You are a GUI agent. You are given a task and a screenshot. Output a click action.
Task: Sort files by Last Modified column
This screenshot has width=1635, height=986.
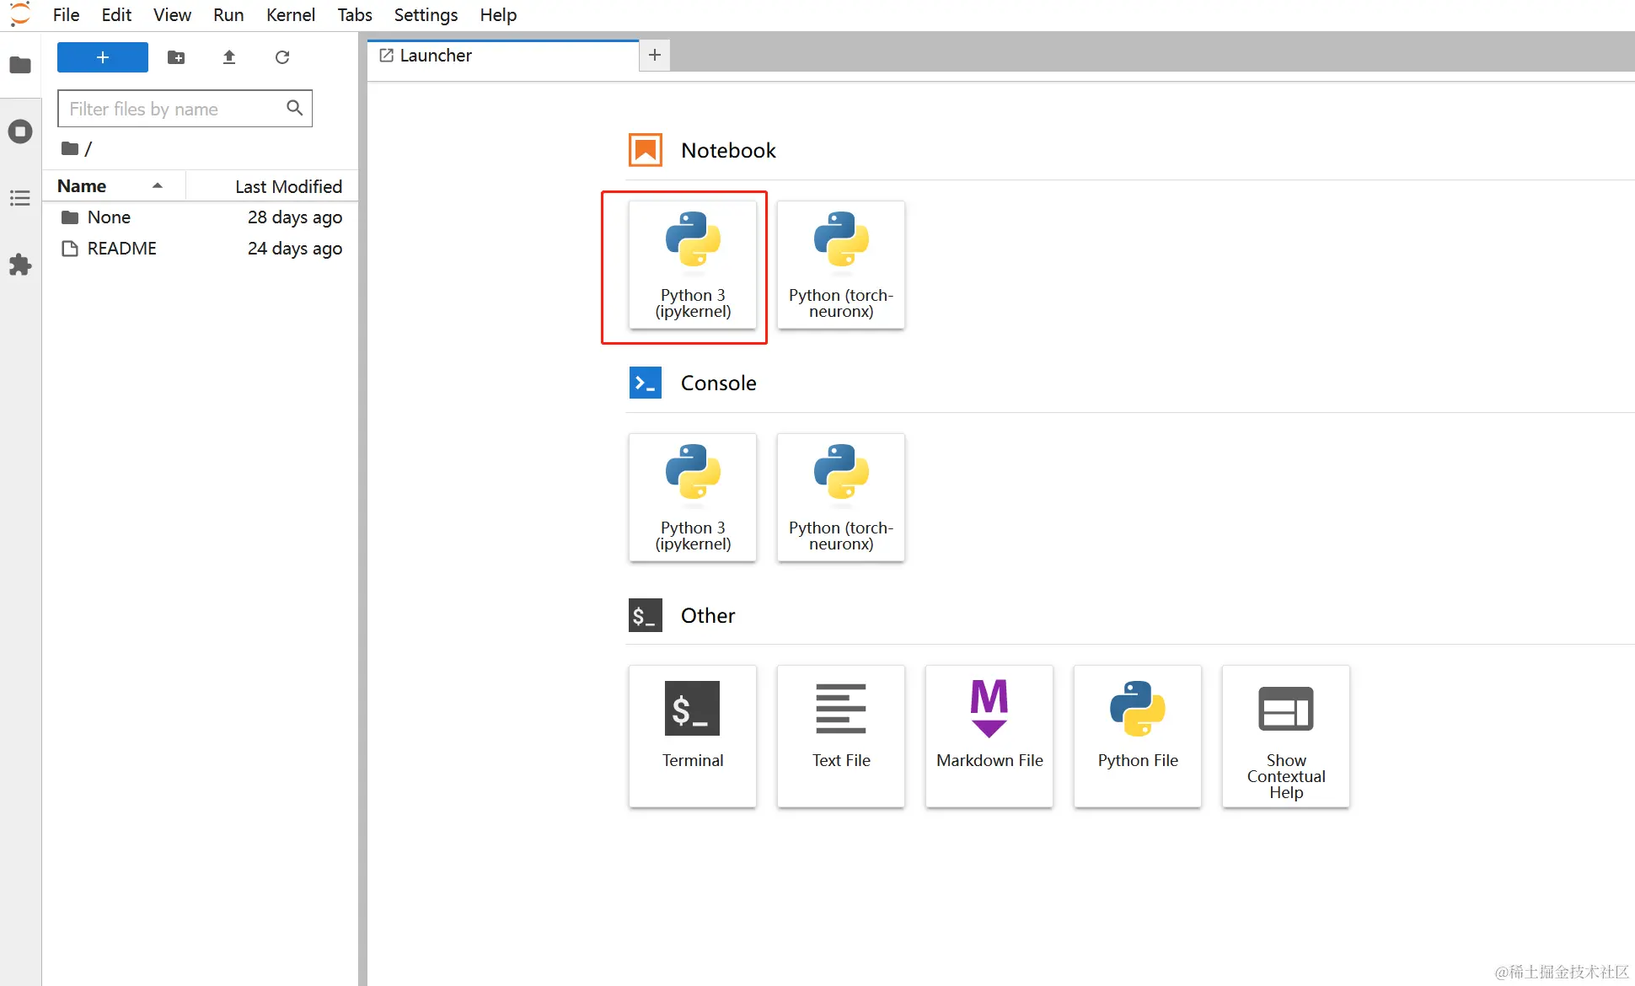(287, 186)
